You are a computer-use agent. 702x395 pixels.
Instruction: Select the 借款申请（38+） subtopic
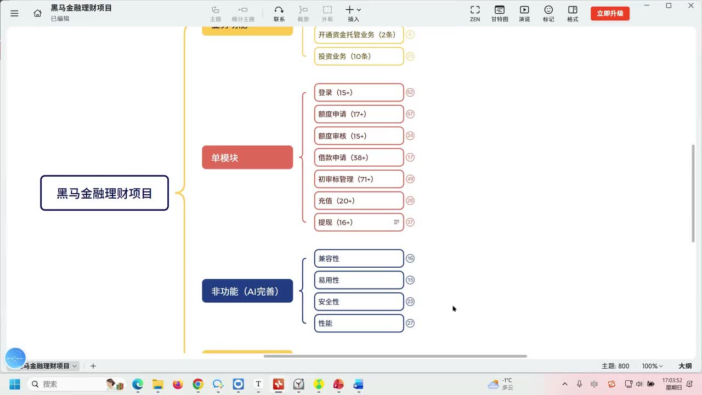[359, 157]
